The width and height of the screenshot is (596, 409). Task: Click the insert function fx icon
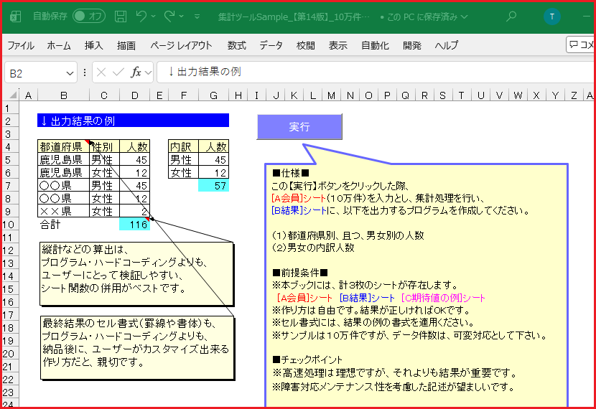point(136,72)
